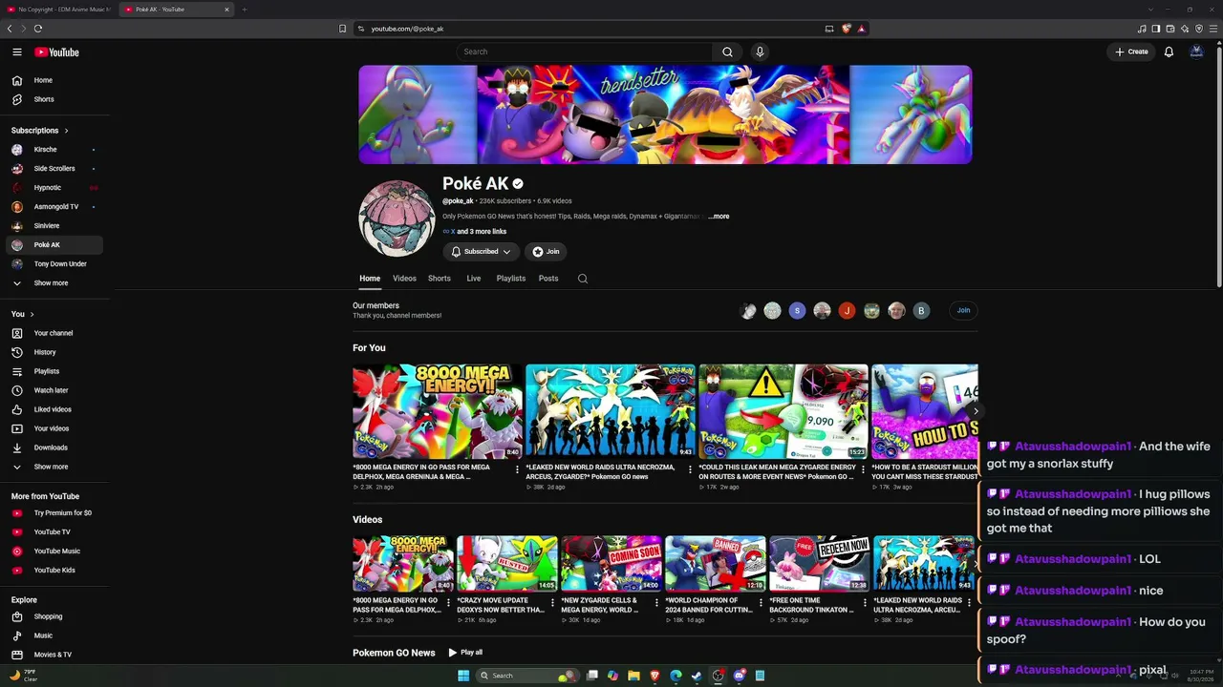Open the YouTube guide hamburger menu

pos(17,52)
